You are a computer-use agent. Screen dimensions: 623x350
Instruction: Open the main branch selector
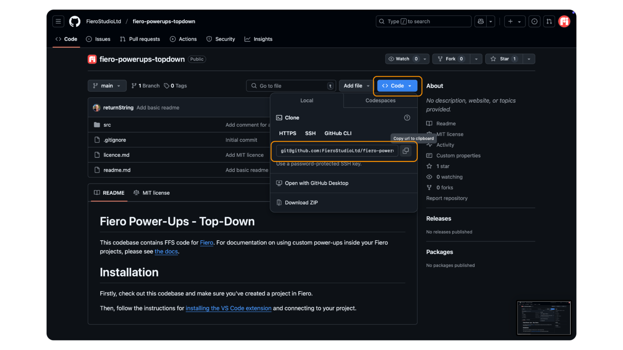click(107, 86)
